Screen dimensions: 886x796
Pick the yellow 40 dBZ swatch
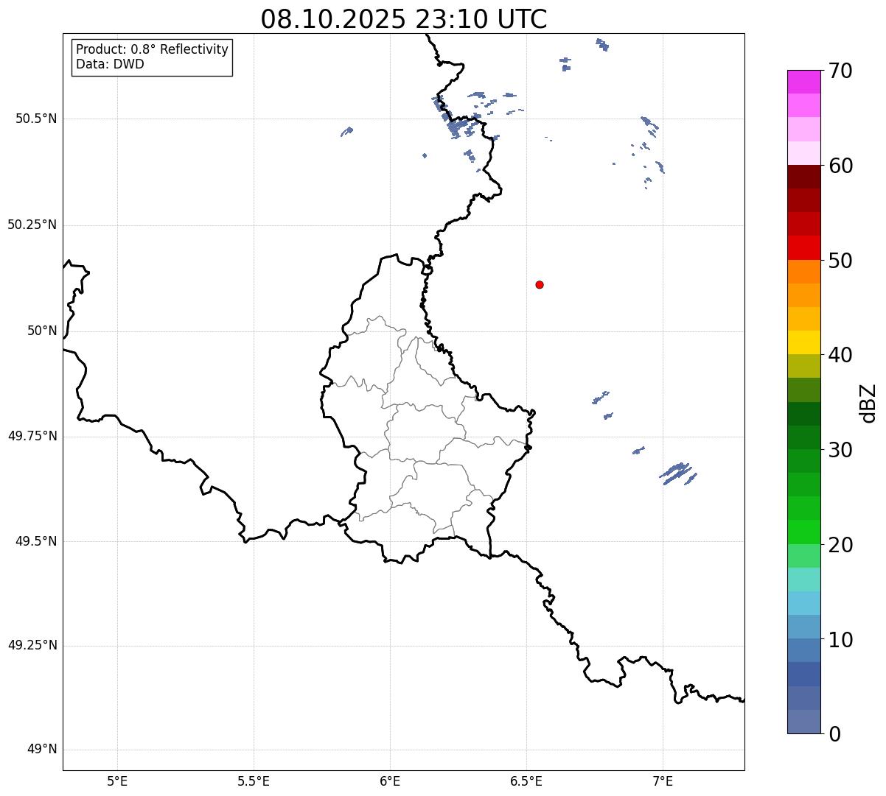coord(803,343)
